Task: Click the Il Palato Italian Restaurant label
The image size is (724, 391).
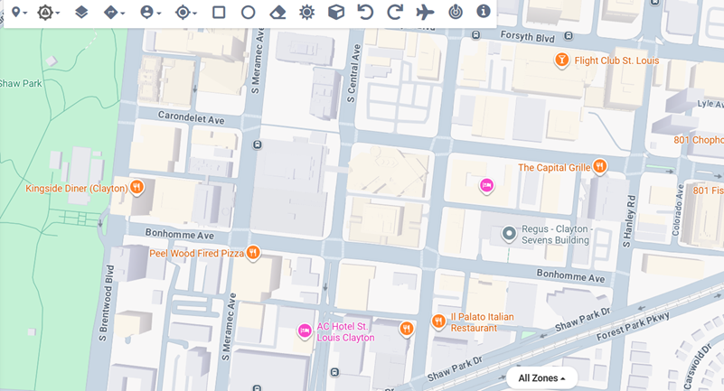Action: (482, 322)
